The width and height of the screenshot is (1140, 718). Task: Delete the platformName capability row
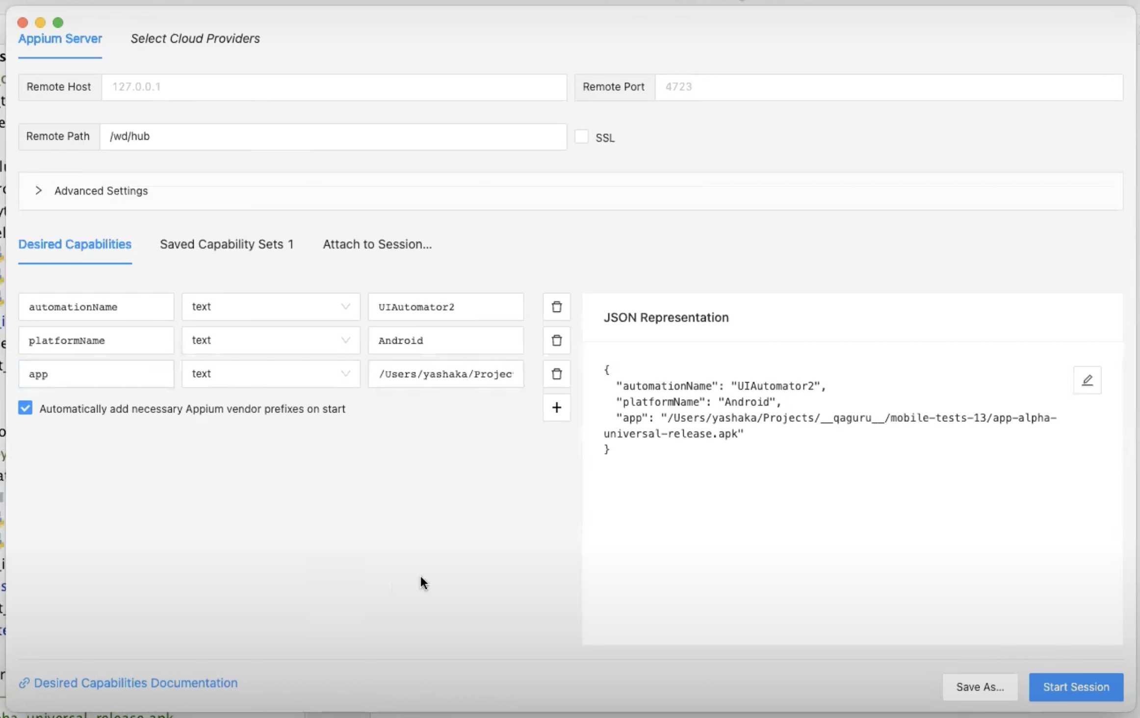(x=556, y=340)
